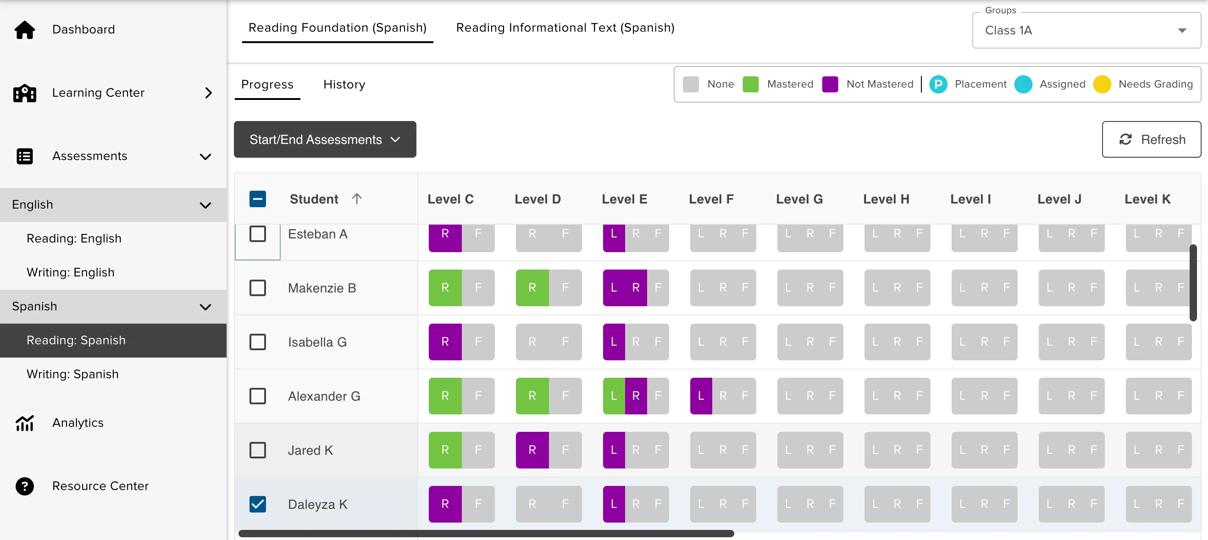The width and height of the screenshot is (1208, 540).
Task: Click the Analytics chart icon
Action: point(24,423)
